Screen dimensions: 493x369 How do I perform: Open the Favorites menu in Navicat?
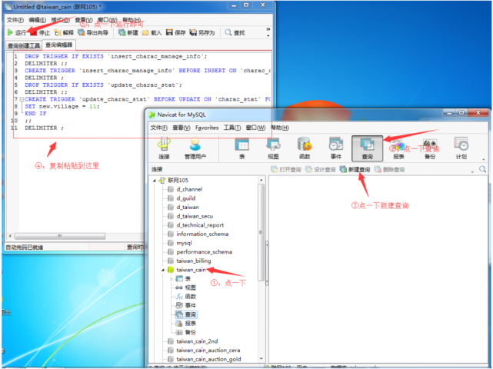tap(206, 128)
